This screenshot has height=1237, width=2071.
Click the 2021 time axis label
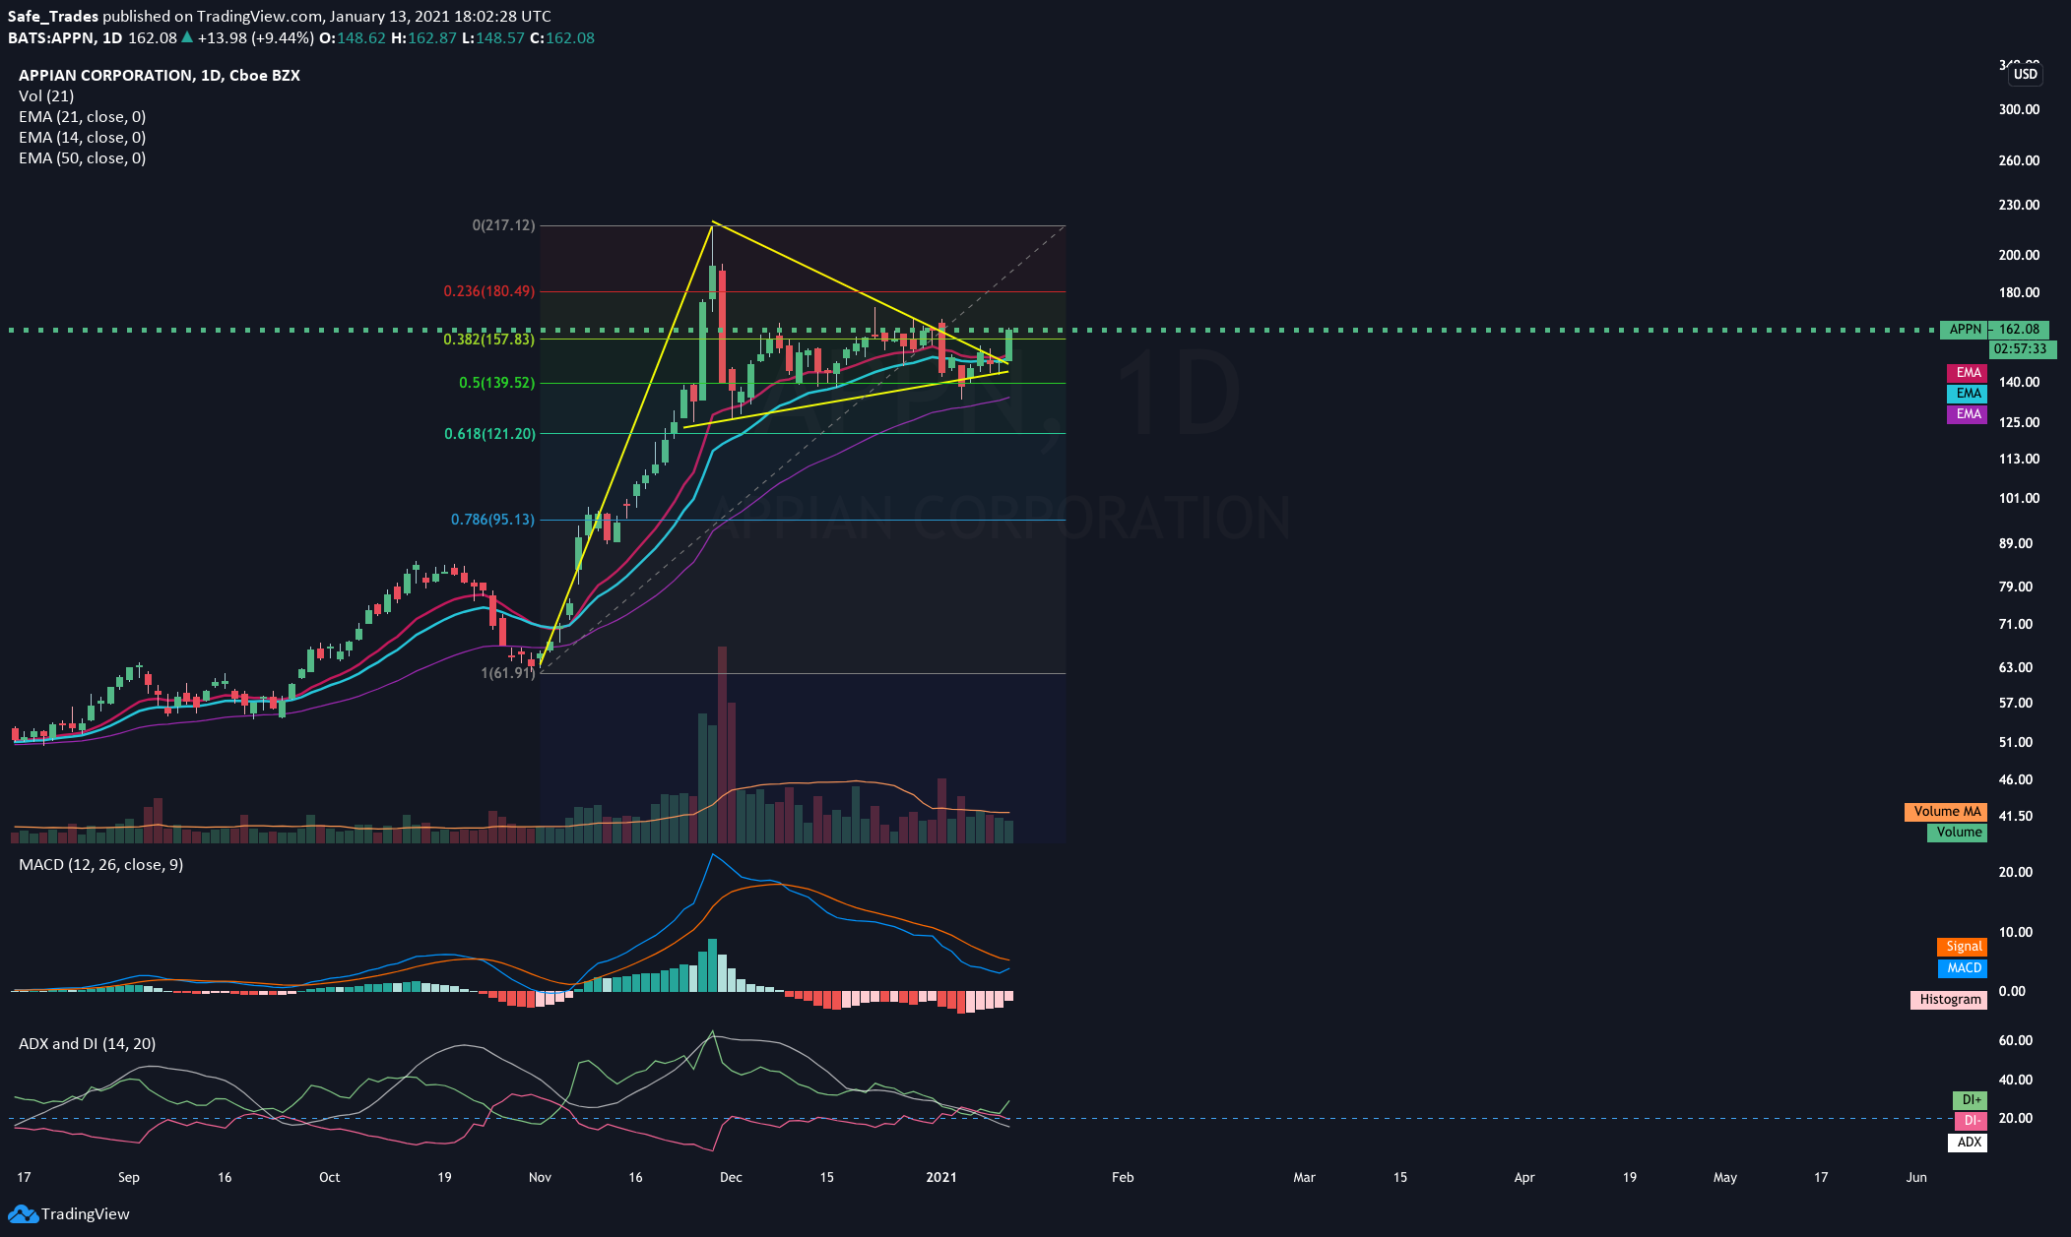point(941,1177)
